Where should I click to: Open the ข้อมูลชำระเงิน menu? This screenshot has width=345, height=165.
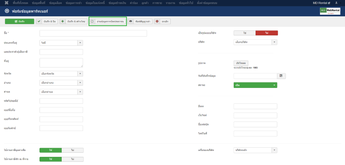pyautogui.click(x=118, y=3)
